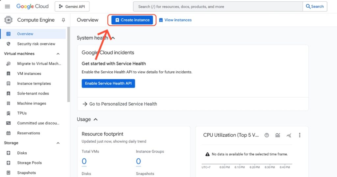Click the Snapshots sidebar icon
The height and width of the screenshot is (177, 337).
click(x=9, y=173)
